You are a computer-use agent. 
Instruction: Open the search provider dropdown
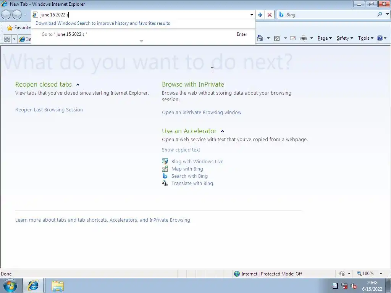(387, 14)
